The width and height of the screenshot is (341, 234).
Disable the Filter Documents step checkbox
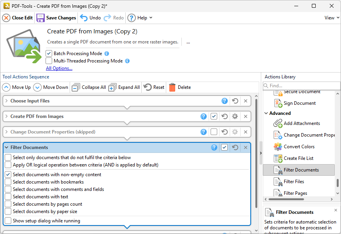[x=225, y=147]
